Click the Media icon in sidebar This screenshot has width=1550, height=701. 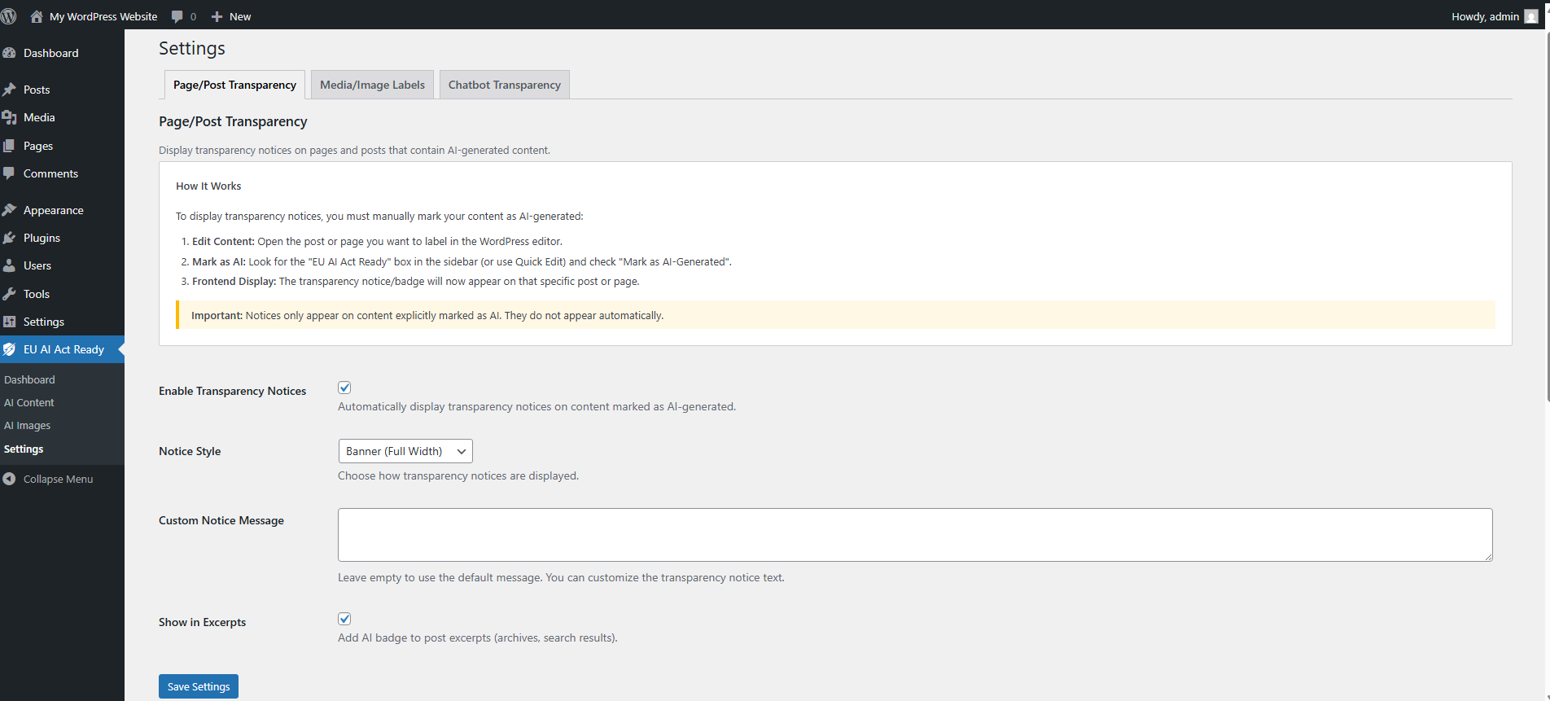point(10,117)
